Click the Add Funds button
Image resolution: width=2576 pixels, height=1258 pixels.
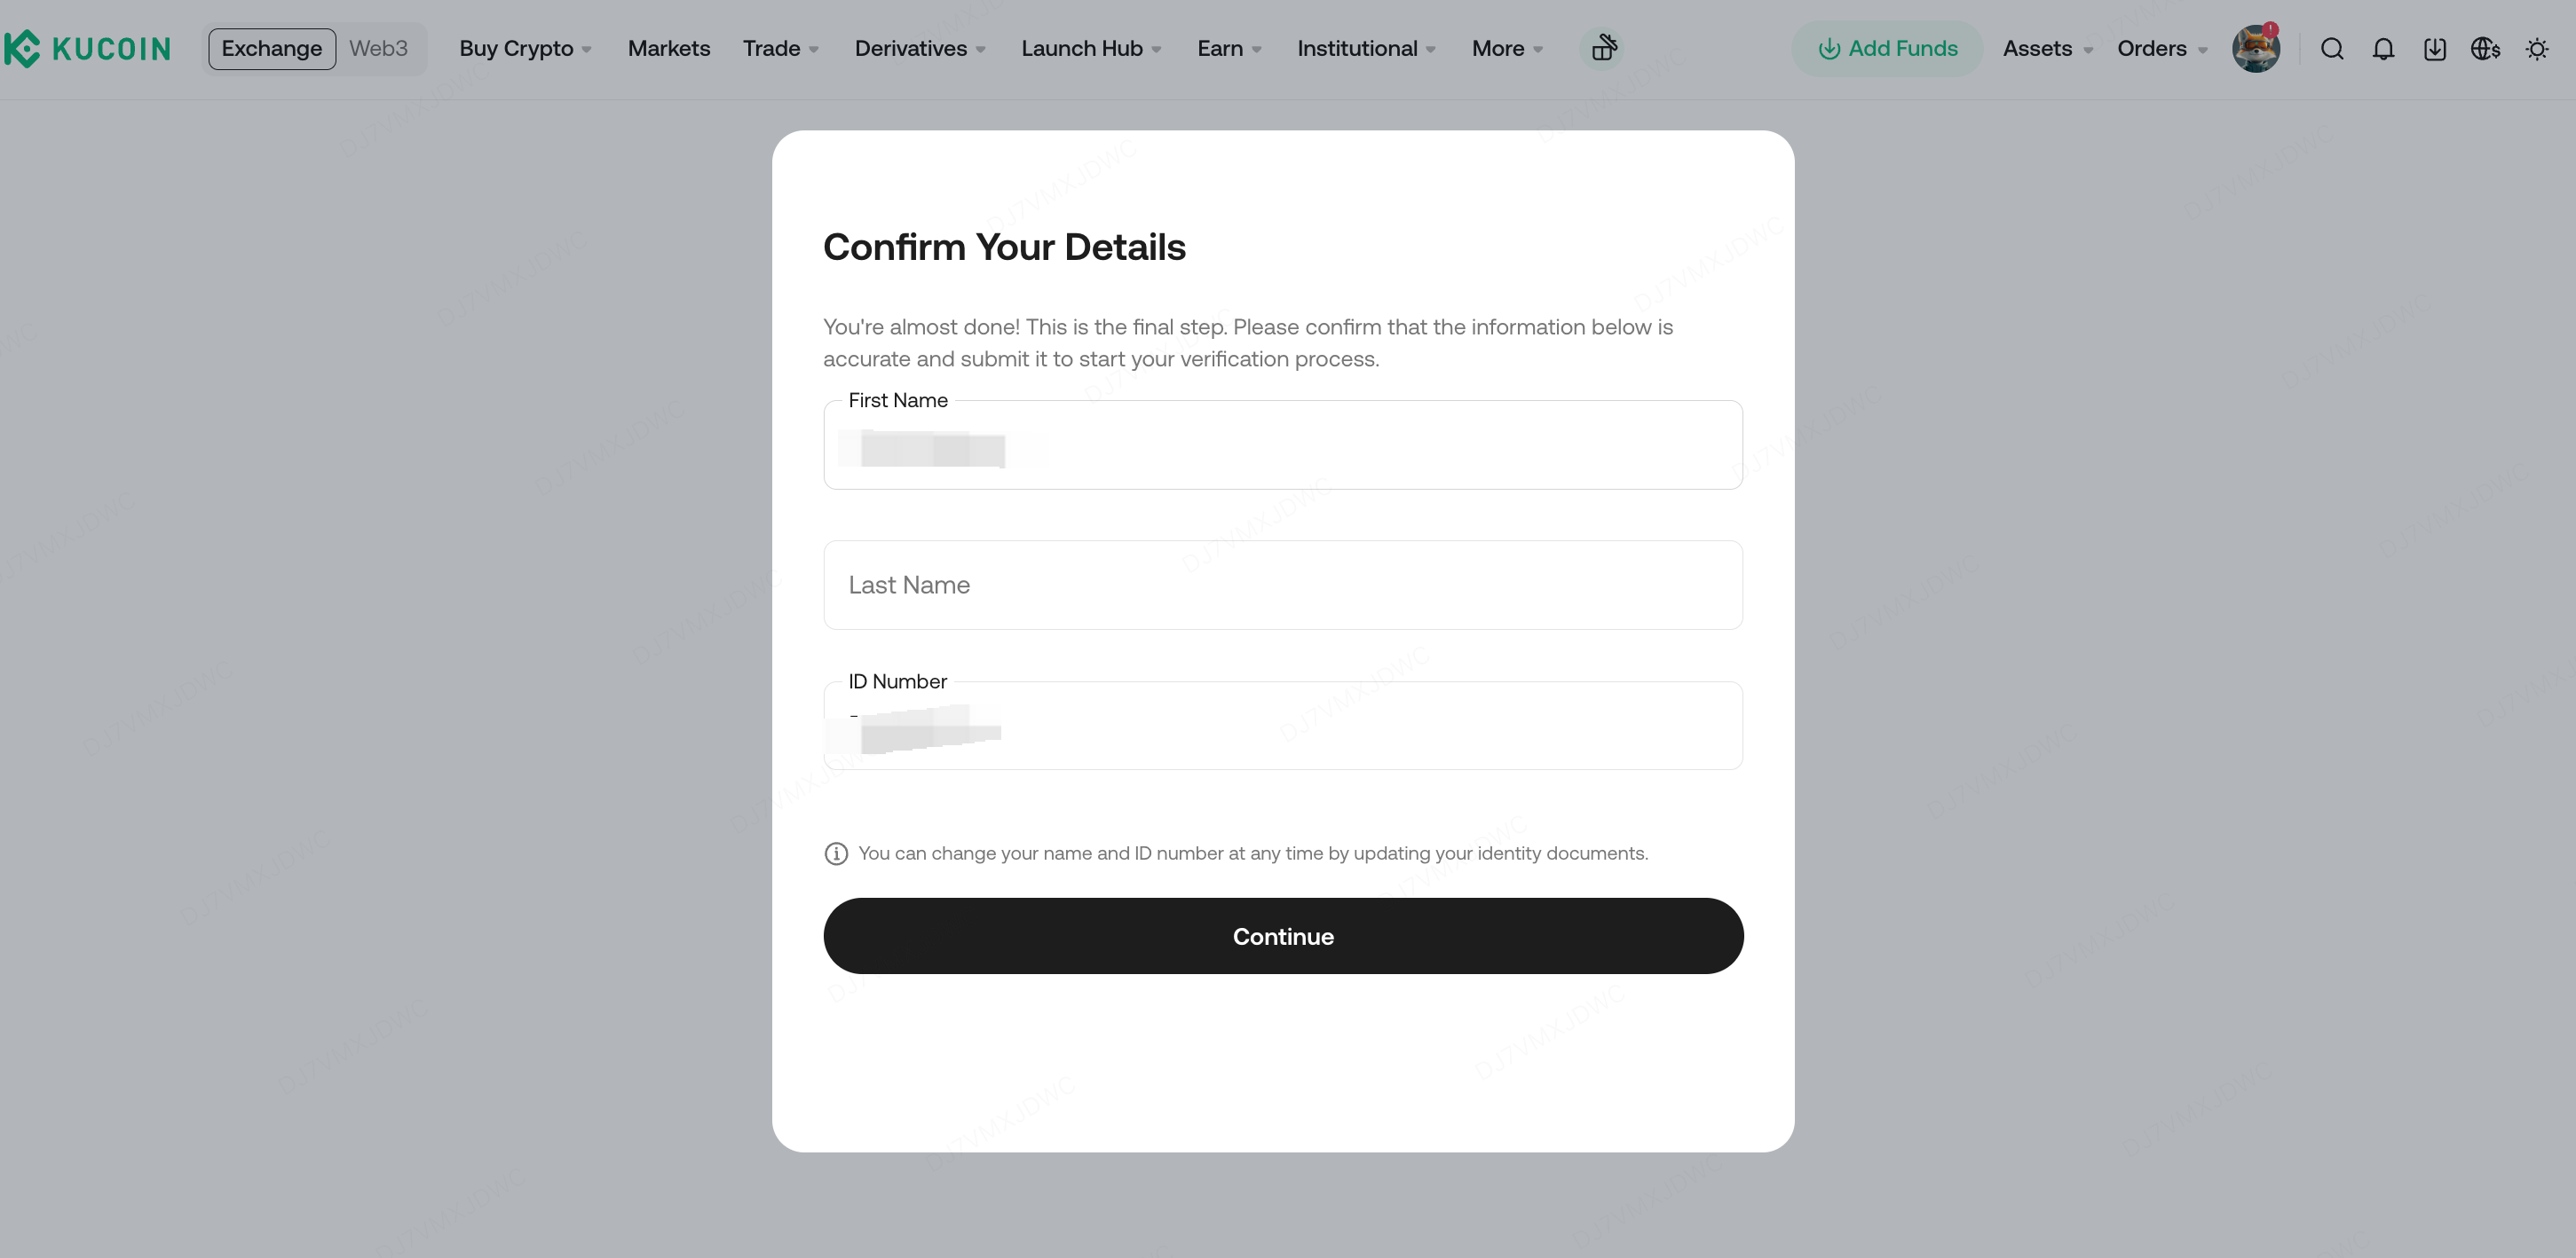point(1886,48)
